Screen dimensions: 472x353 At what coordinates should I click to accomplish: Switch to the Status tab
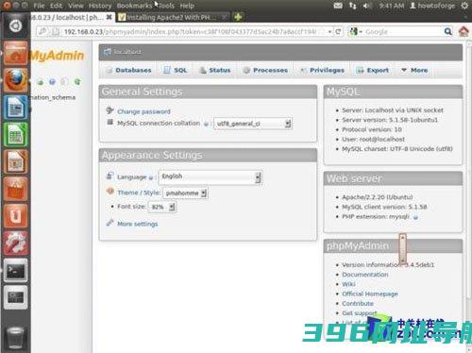pos(215,70)
